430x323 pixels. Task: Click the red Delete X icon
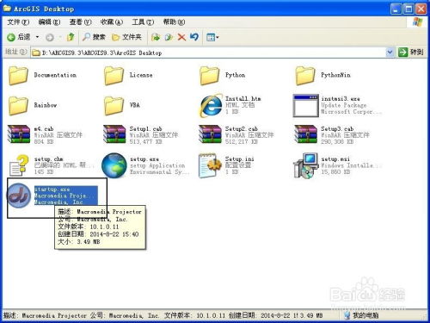coord(181,37)
